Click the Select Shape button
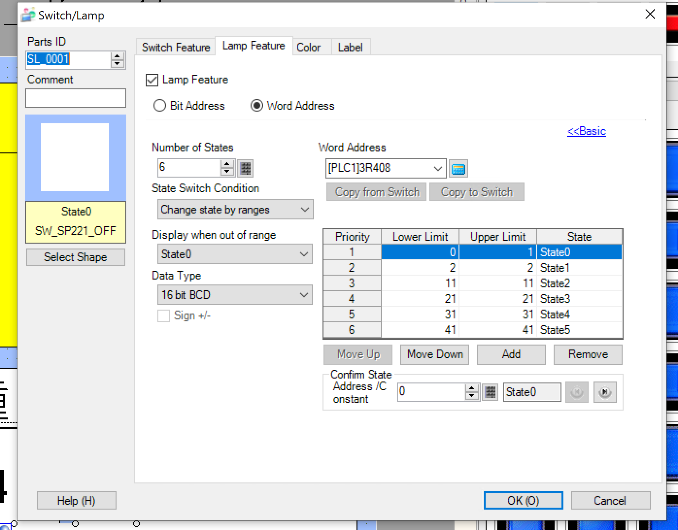 (x=75, y=257)
